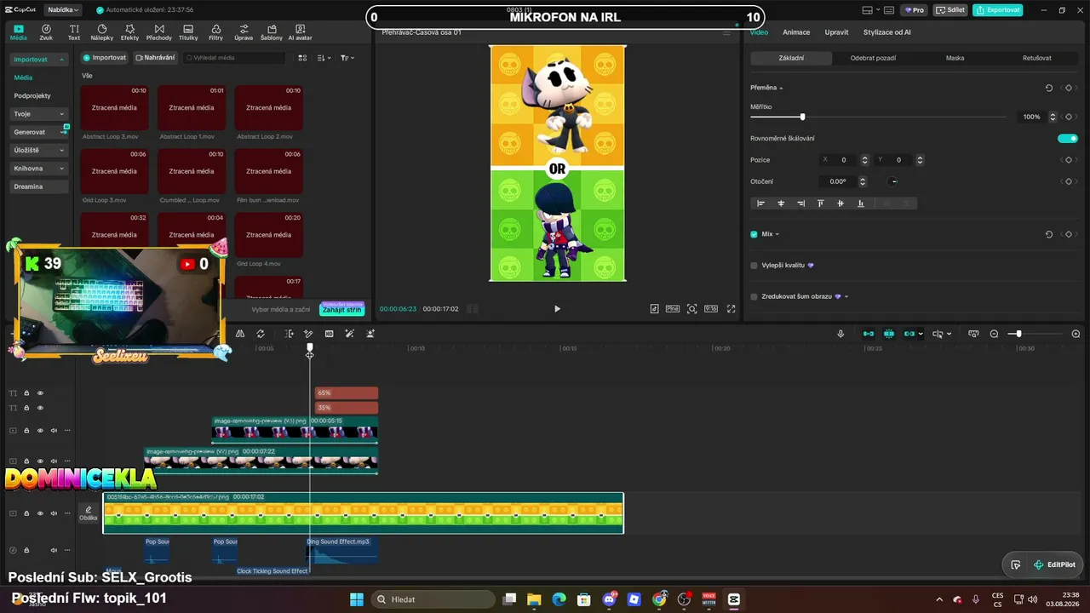Select the Odebrat pozadí sub-tab

[x=873, y=58]
